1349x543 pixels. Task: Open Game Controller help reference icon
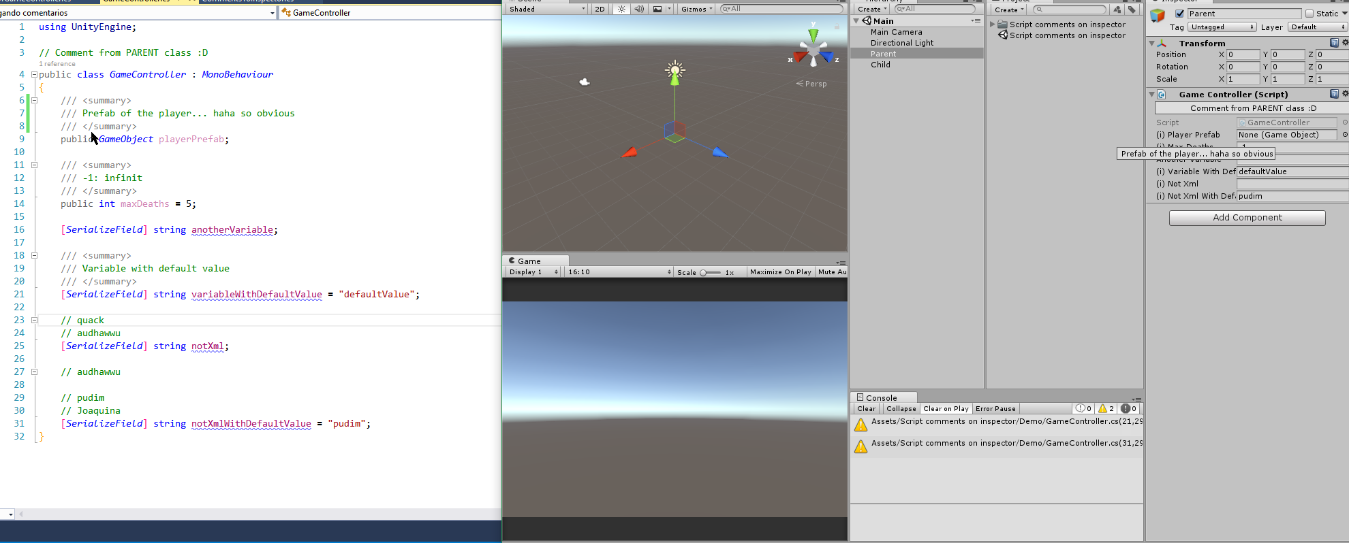1334,94
